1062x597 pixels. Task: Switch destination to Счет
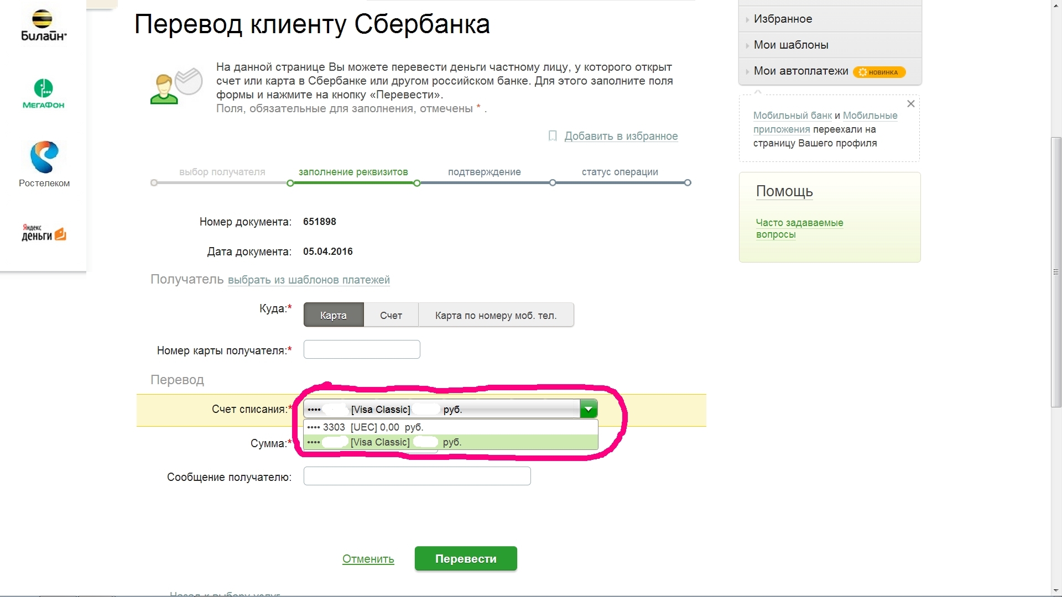click(x=391, y=315)
